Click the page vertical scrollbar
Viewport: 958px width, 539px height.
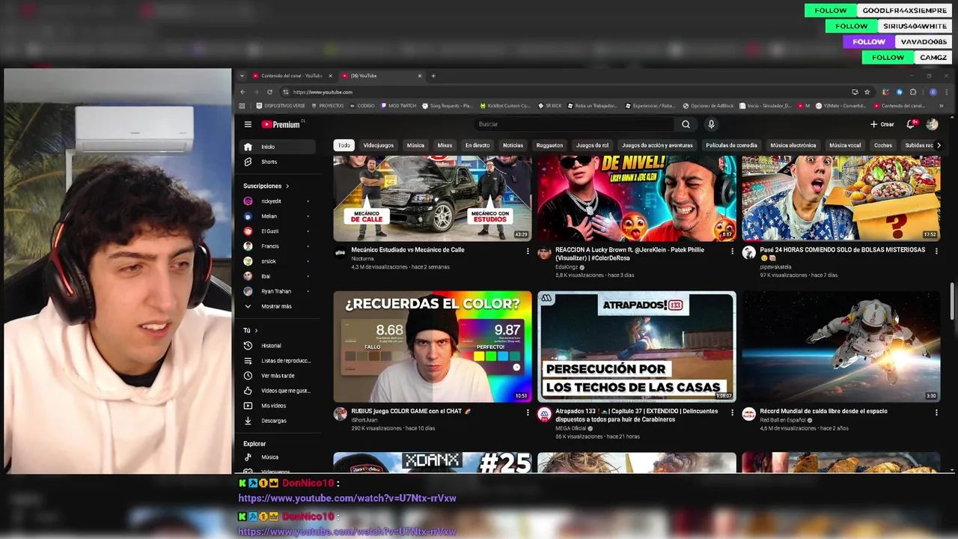(952, 301)
